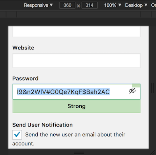Click the partially visible field above Website

pyautogui.click(x=76, y=32)
